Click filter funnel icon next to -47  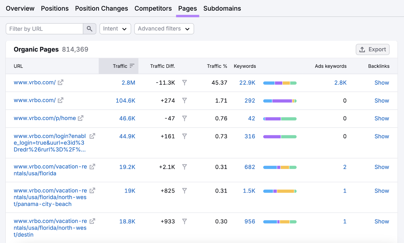(x=185, y=118)
